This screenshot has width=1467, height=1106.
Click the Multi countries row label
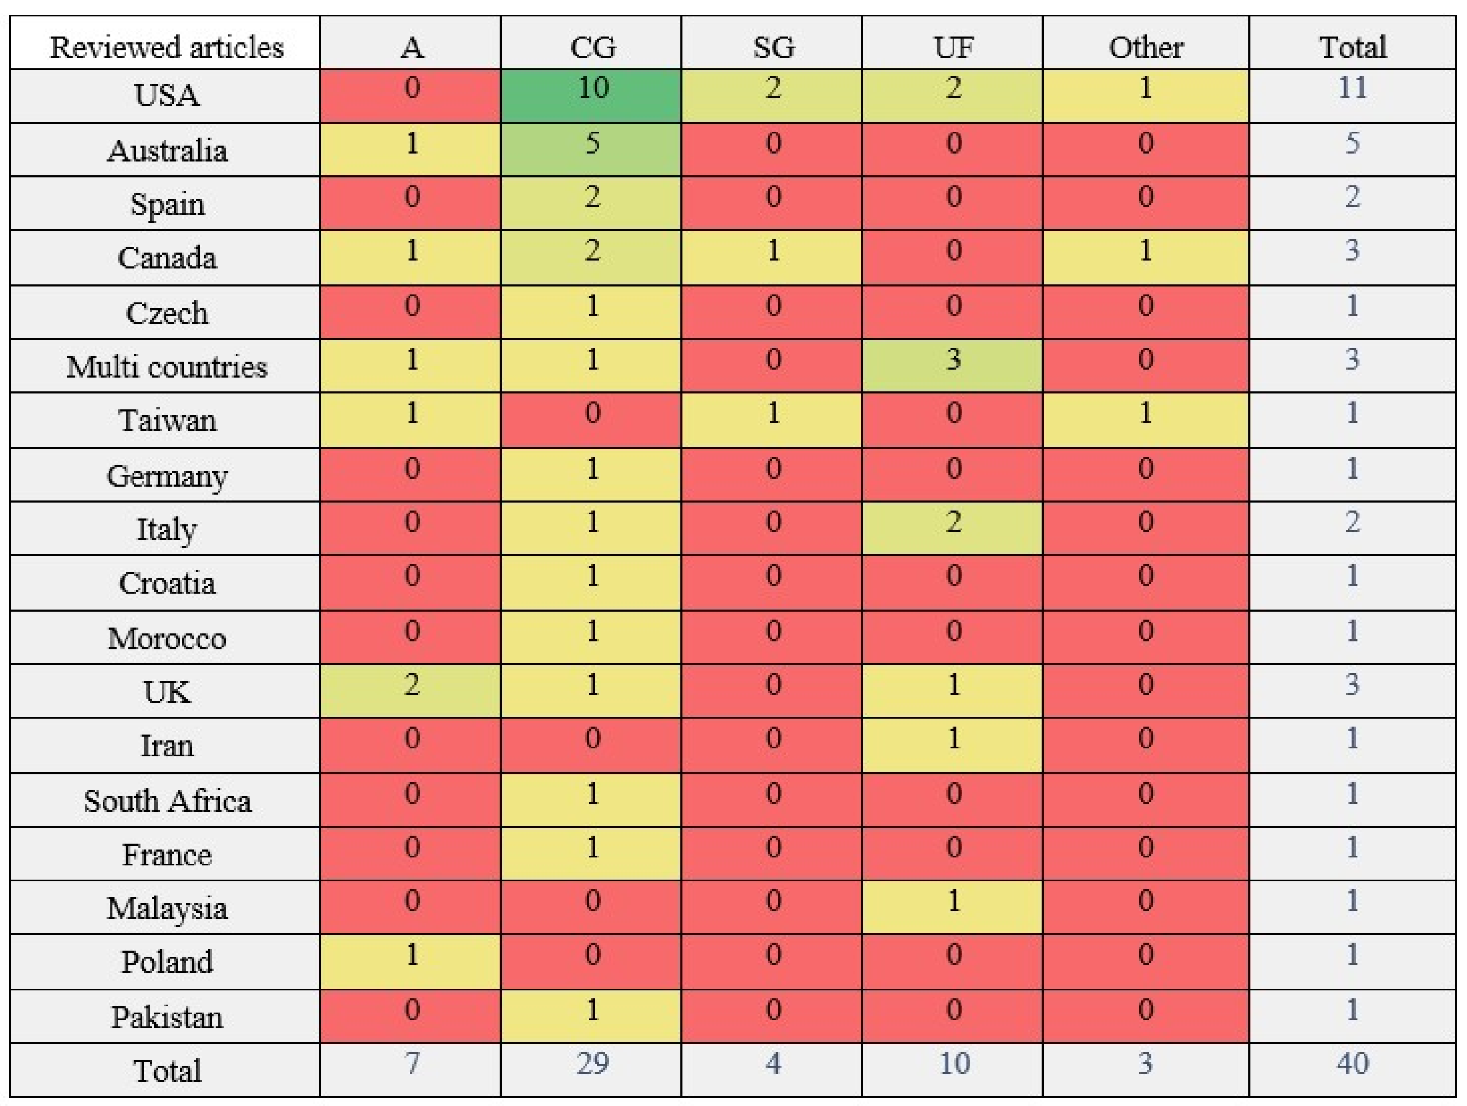165,366
